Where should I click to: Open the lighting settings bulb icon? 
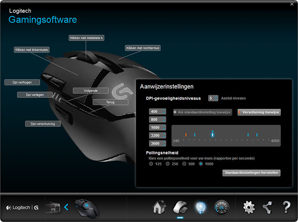200,207
